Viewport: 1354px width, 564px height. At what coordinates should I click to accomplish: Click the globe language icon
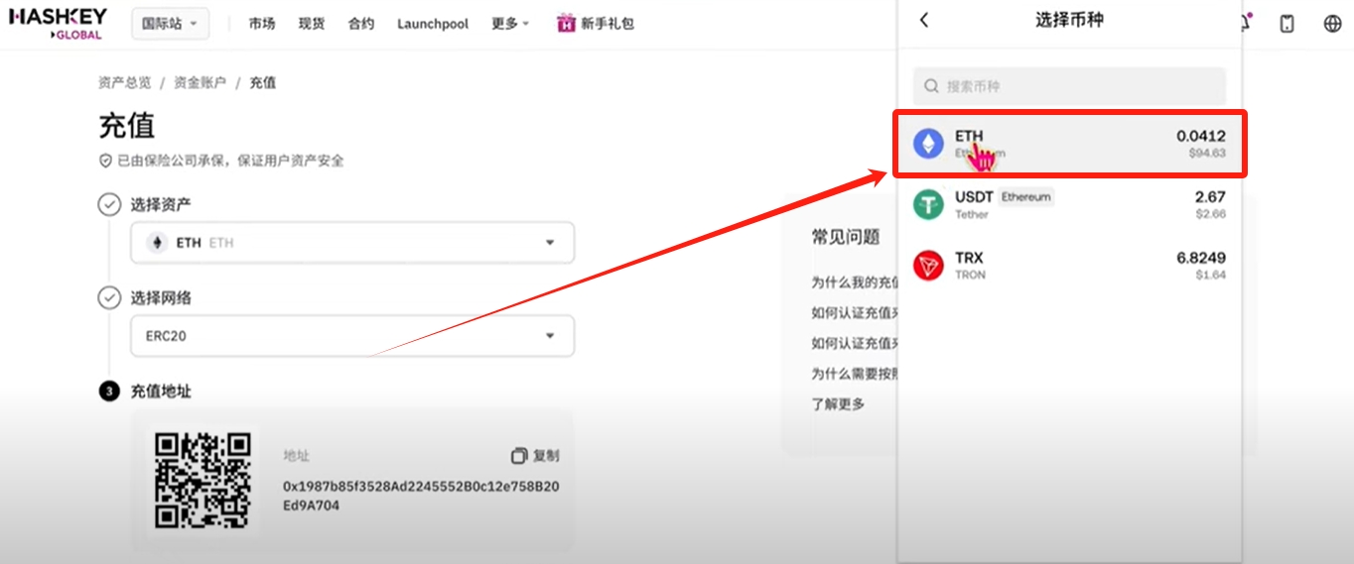point(1332,24)
